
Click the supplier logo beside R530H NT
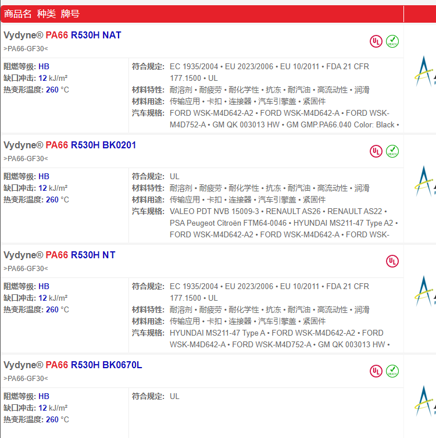click(x=425, y=291)
